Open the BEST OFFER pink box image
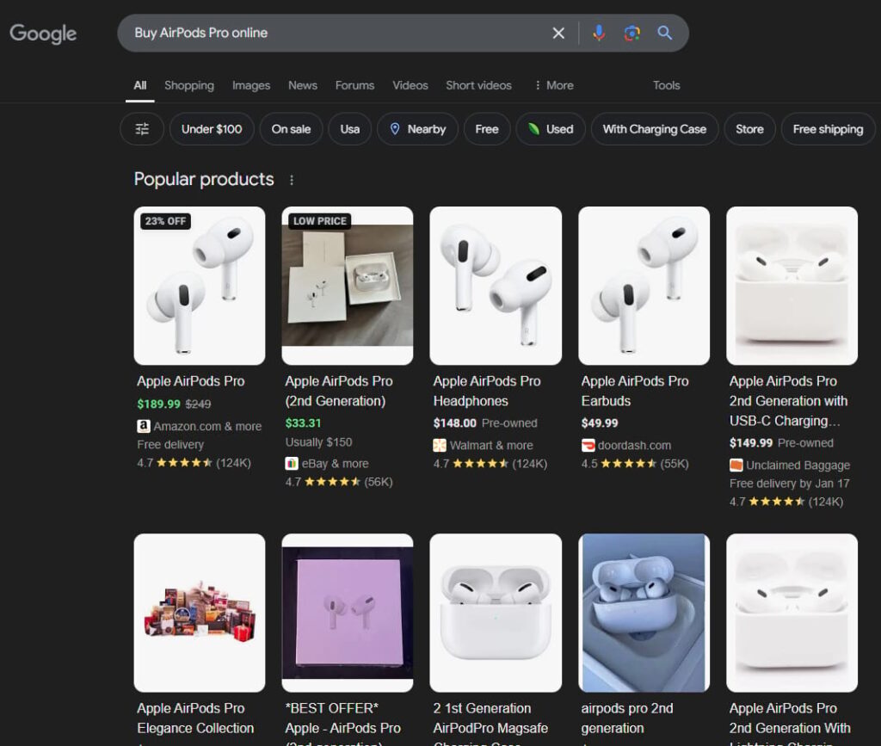This screenshot has width=881, height=746. coord(348,613)
